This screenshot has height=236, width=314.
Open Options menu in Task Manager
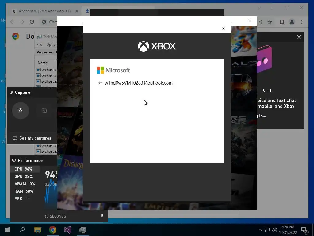pos(52,45)
